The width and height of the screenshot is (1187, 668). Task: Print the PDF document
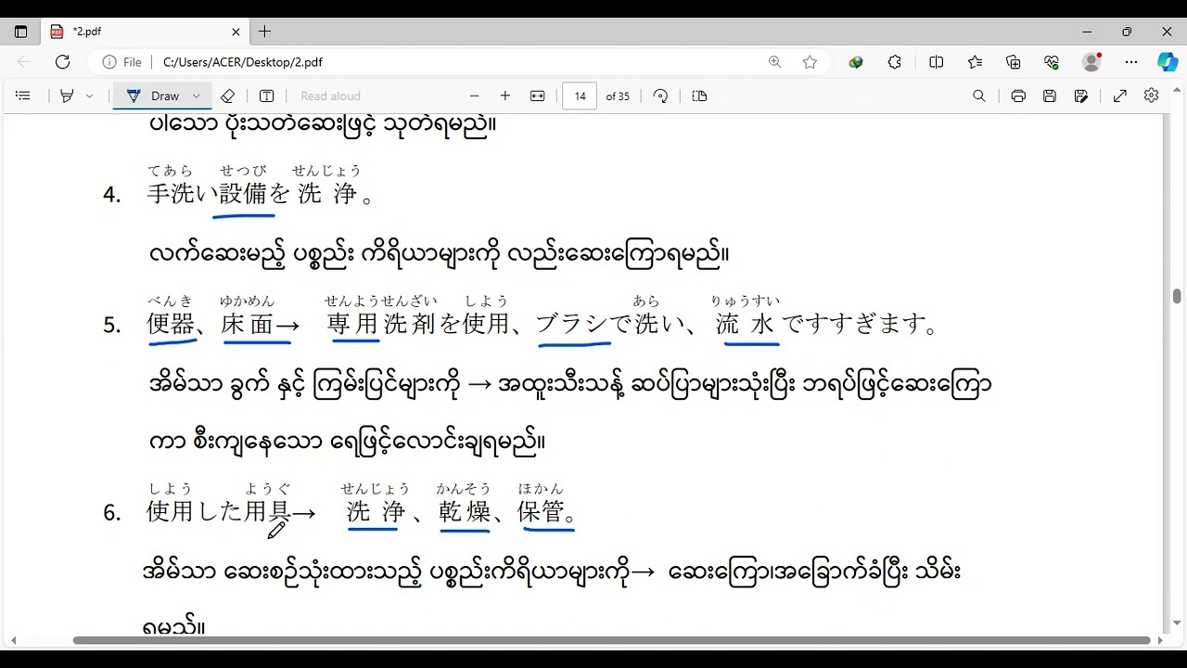coord(1018,96)
